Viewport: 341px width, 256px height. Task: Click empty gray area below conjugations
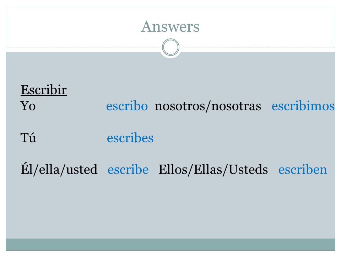170,209
